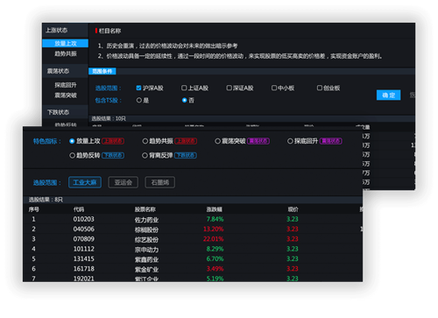Image resolution: width=438 pixels, height=318 pixels.
Task: Click the 选股结果：8只 status label
Action: 46,200
